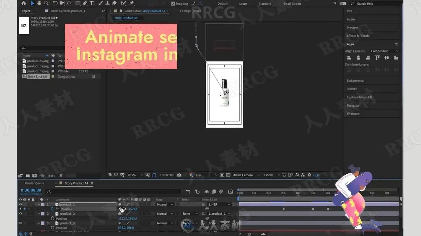The width and height of the screenshot is (421, 236).
Task: Click the Motion Blur enable icon in timeline
Action: click(221, 191)
